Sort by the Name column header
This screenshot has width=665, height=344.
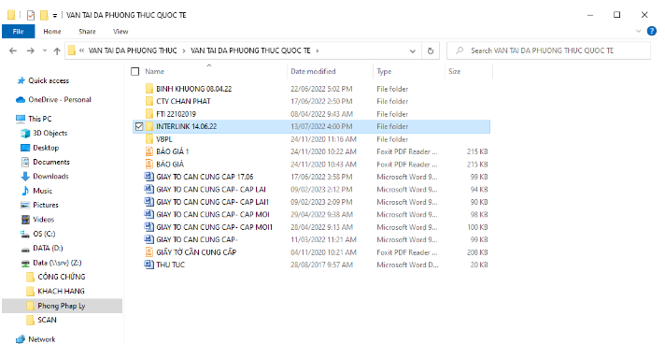click(x=154, y=71)
